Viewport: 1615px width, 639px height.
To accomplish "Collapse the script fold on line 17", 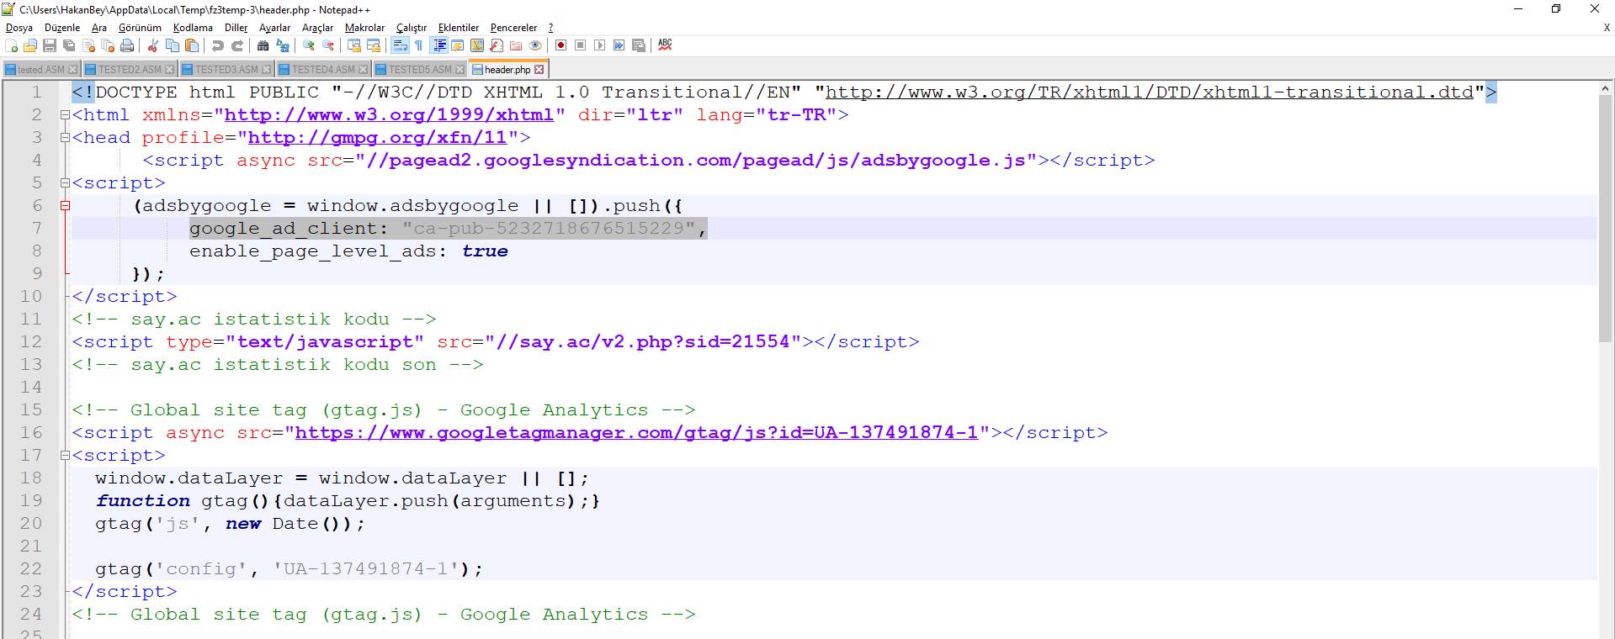I will tap(65, 456).
